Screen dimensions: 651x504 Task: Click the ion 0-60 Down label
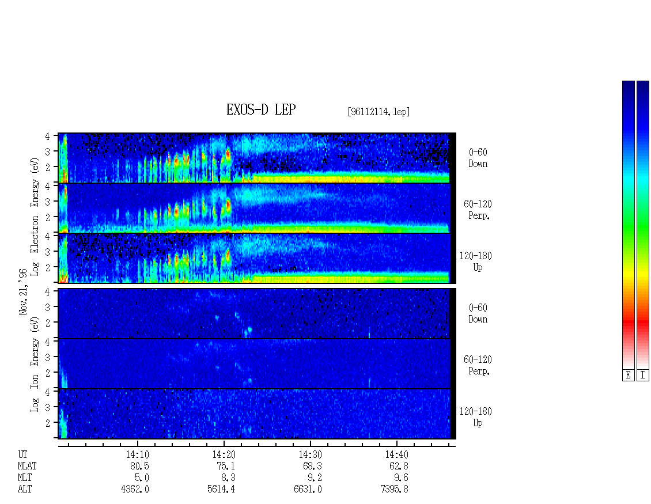[x=478, y=313]
